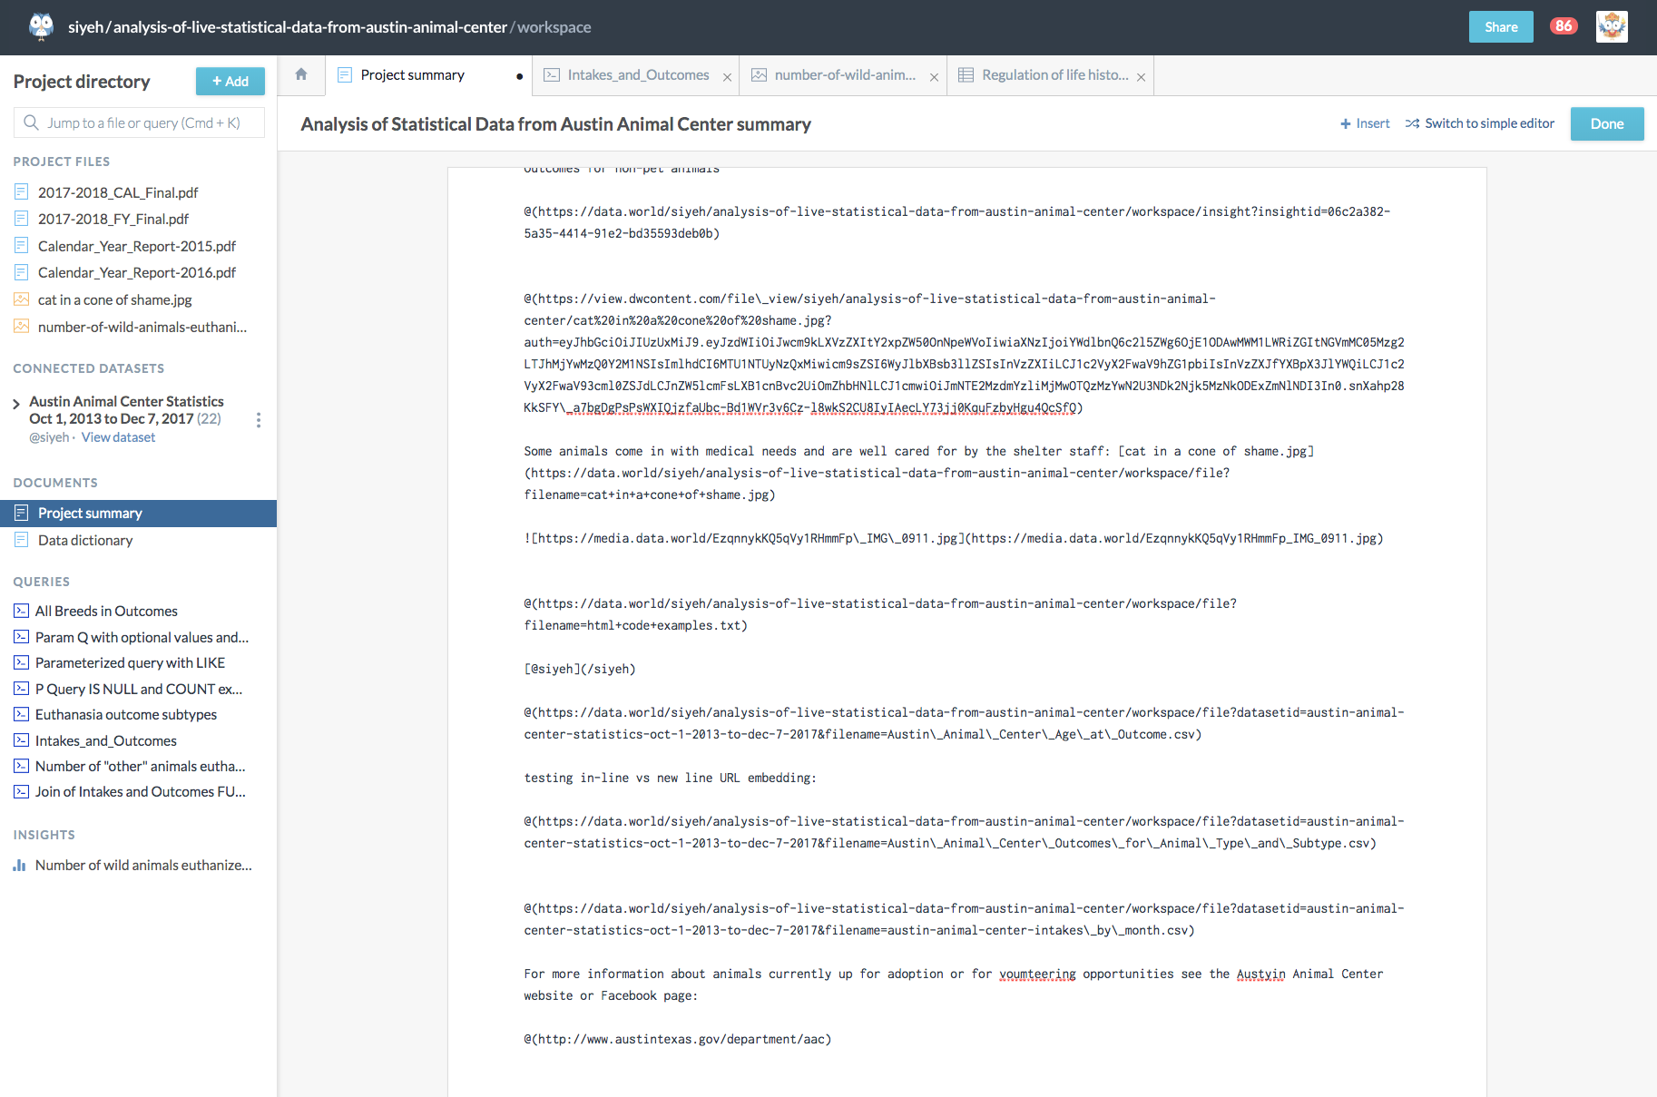Click into the markdown editor on [@siyeh](/siyeh) line
The height and width of the screenshot is (1097, 1657).
(x=580, y=669)
